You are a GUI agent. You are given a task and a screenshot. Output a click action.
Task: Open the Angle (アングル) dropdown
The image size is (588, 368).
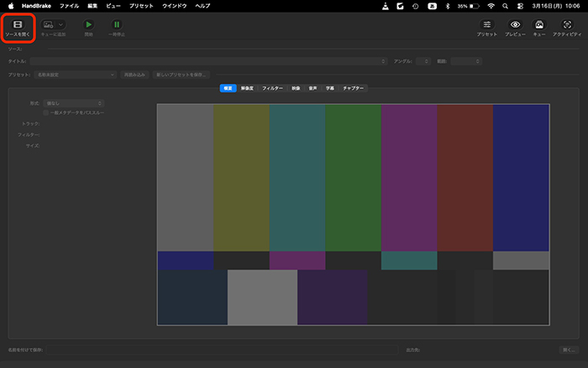point(423,61)
